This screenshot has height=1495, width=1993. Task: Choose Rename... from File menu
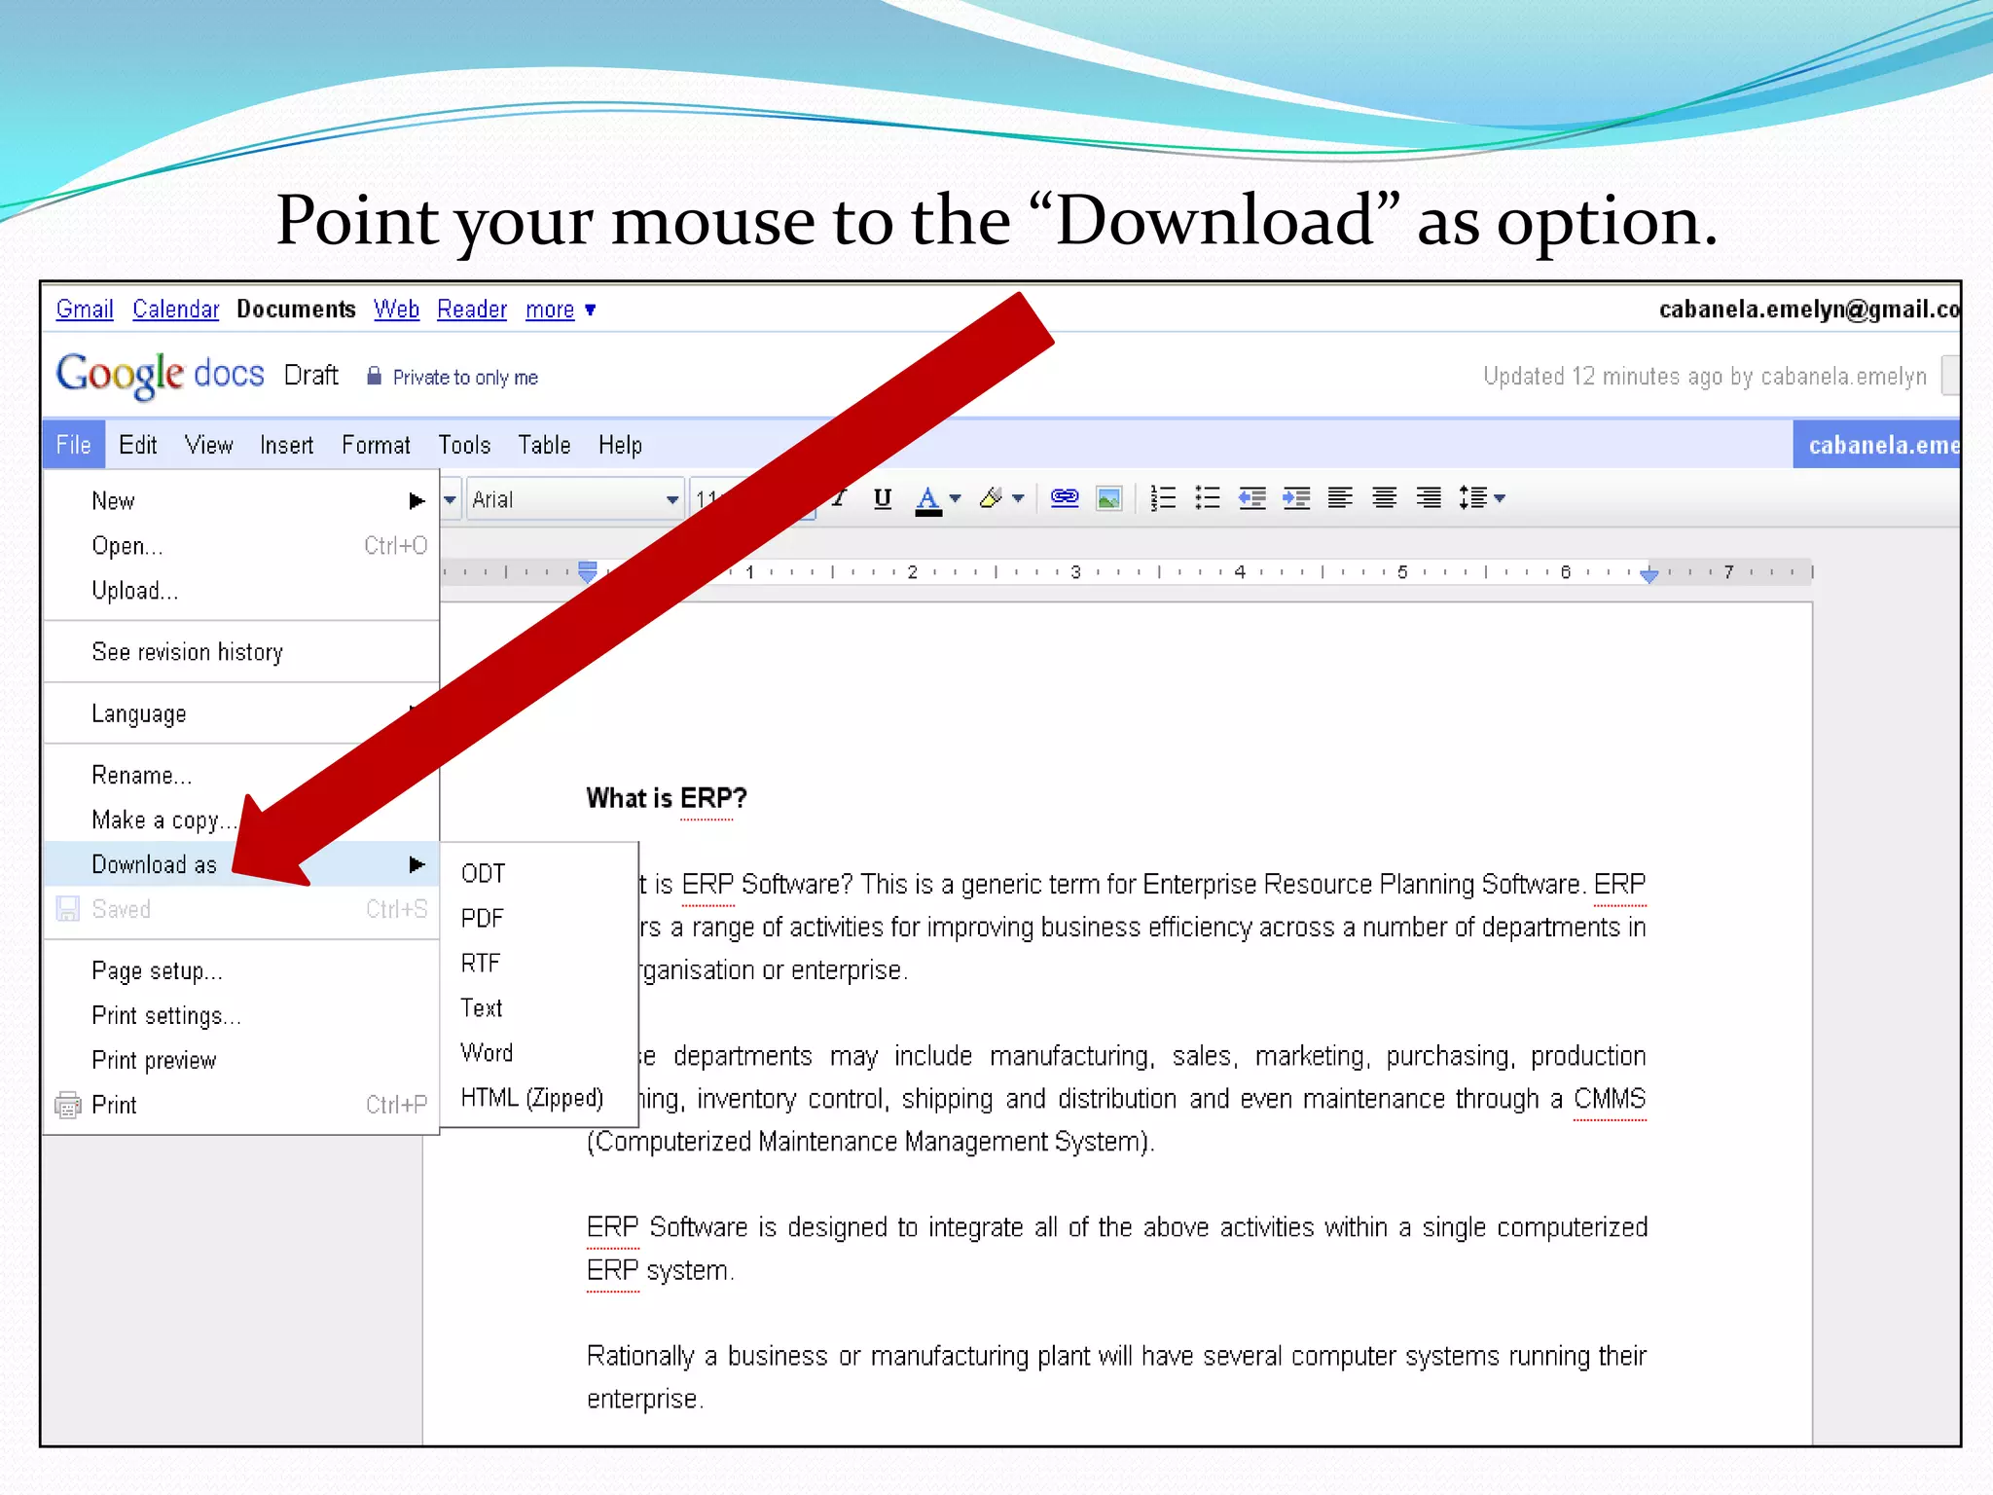(x=241, y=775)
